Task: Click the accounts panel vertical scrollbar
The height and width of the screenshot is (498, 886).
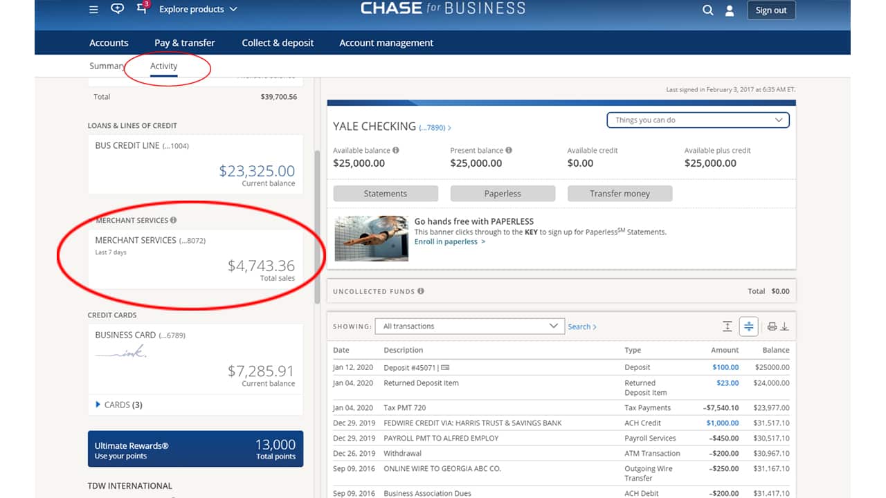Action: pos(317,228)
